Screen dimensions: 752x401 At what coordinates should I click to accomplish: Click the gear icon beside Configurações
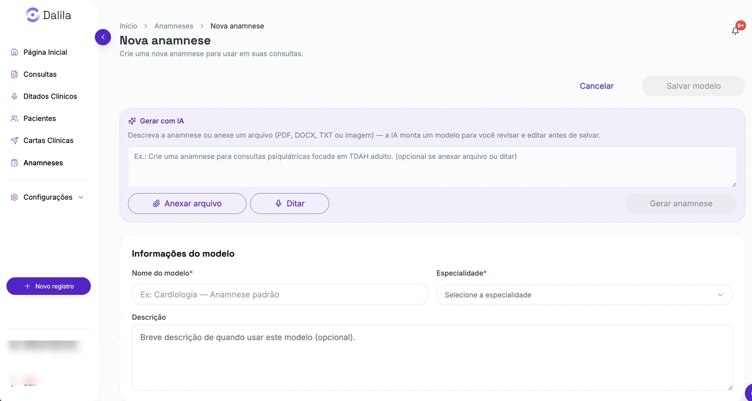(14, 197)
